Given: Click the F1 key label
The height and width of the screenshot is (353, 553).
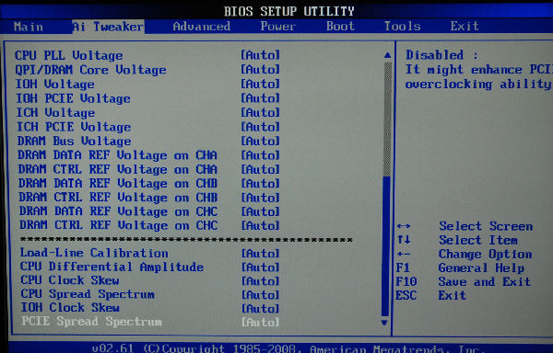Looking at the screenshot, I should tap(403, 268).
